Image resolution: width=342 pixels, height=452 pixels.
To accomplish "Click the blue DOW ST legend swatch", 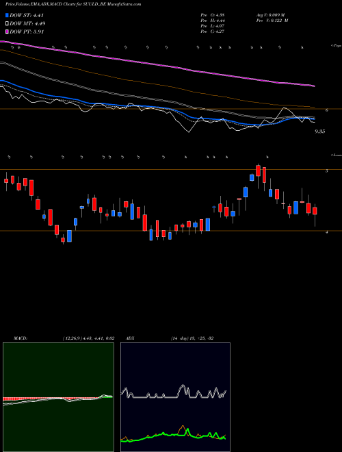I will pos(8,16).
